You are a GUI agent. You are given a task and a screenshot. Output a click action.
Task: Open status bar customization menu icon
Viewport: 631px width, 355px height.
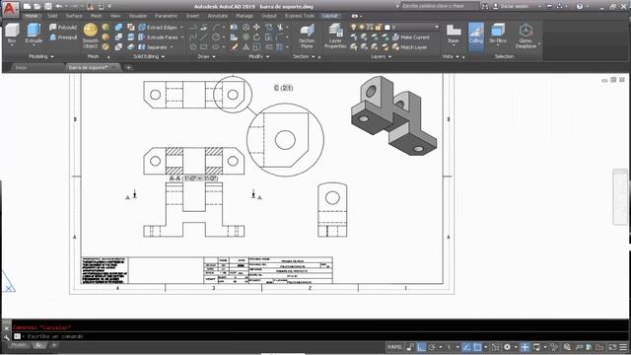click(623, 347)
